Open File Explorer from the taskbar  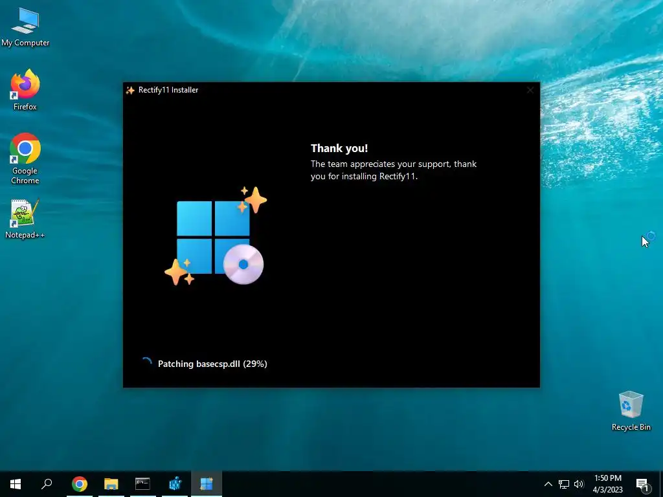[x=111, y=484]
